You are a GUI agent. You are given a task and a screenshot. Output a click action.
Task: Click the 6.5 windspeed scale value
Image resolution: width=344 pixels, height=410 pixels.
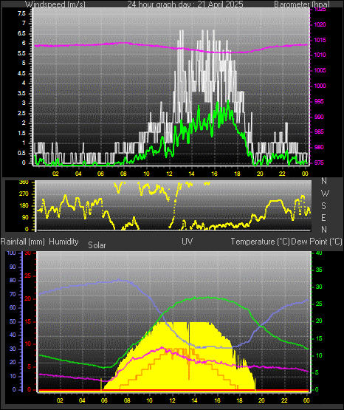point(21,33)
